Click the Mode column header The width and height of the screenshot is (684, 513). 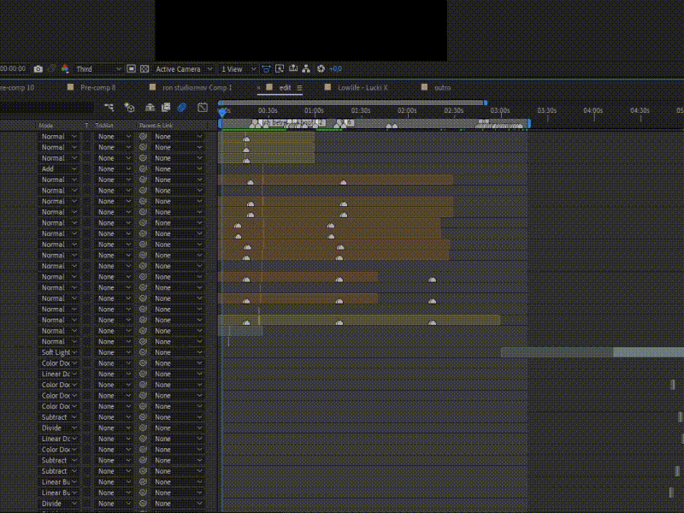46,126
